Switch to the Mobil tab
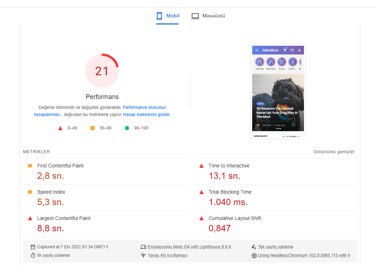This screenshot has width=376, height=265. click(x=167, y=16)
